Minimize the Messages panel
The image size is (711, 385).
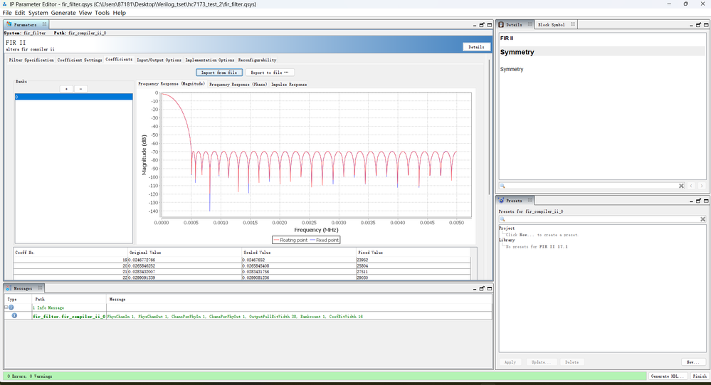coord(473,288)
